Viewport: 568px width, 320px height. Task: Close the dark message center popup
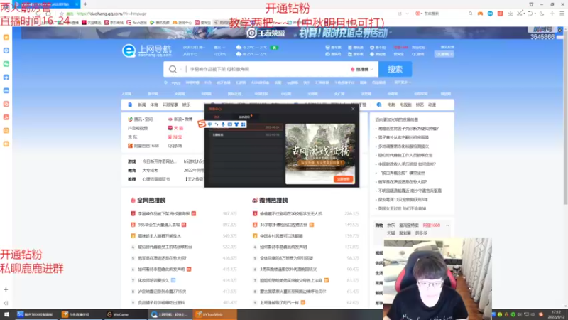coord(353,109)
